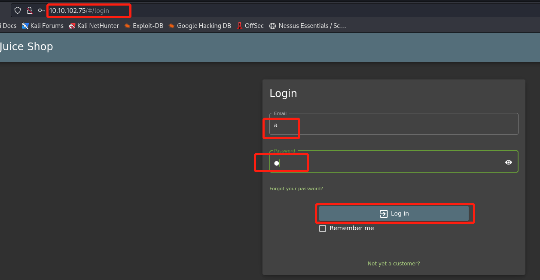Click the Login heading on the card
The width and height of the screenshot is (540, 280).
(x=283, y=93)
